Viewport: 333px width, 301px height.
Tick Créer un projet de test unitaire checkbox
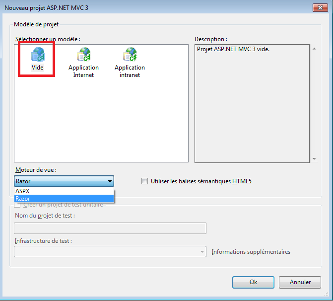pyautogui.click(x=17, y=205)
